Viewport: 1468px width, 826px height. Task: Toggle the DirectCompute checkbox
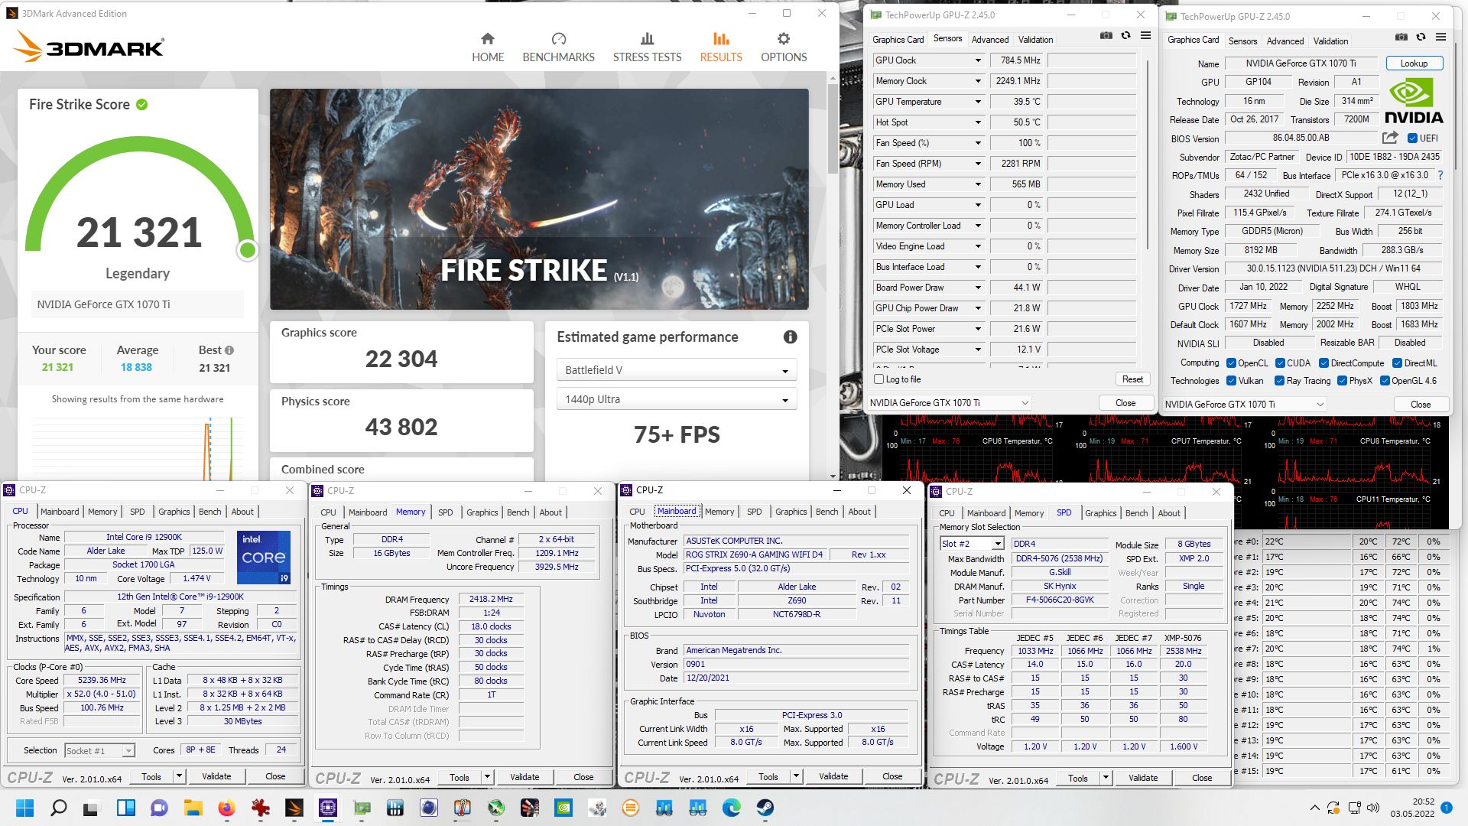pyautogui.click(x=1323, y=363)
